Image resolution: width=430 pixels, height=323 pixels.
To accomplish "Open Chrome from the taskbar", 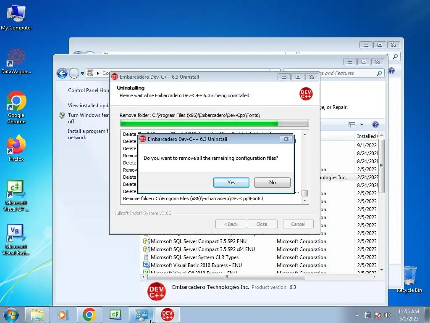I will click(89, 315).
